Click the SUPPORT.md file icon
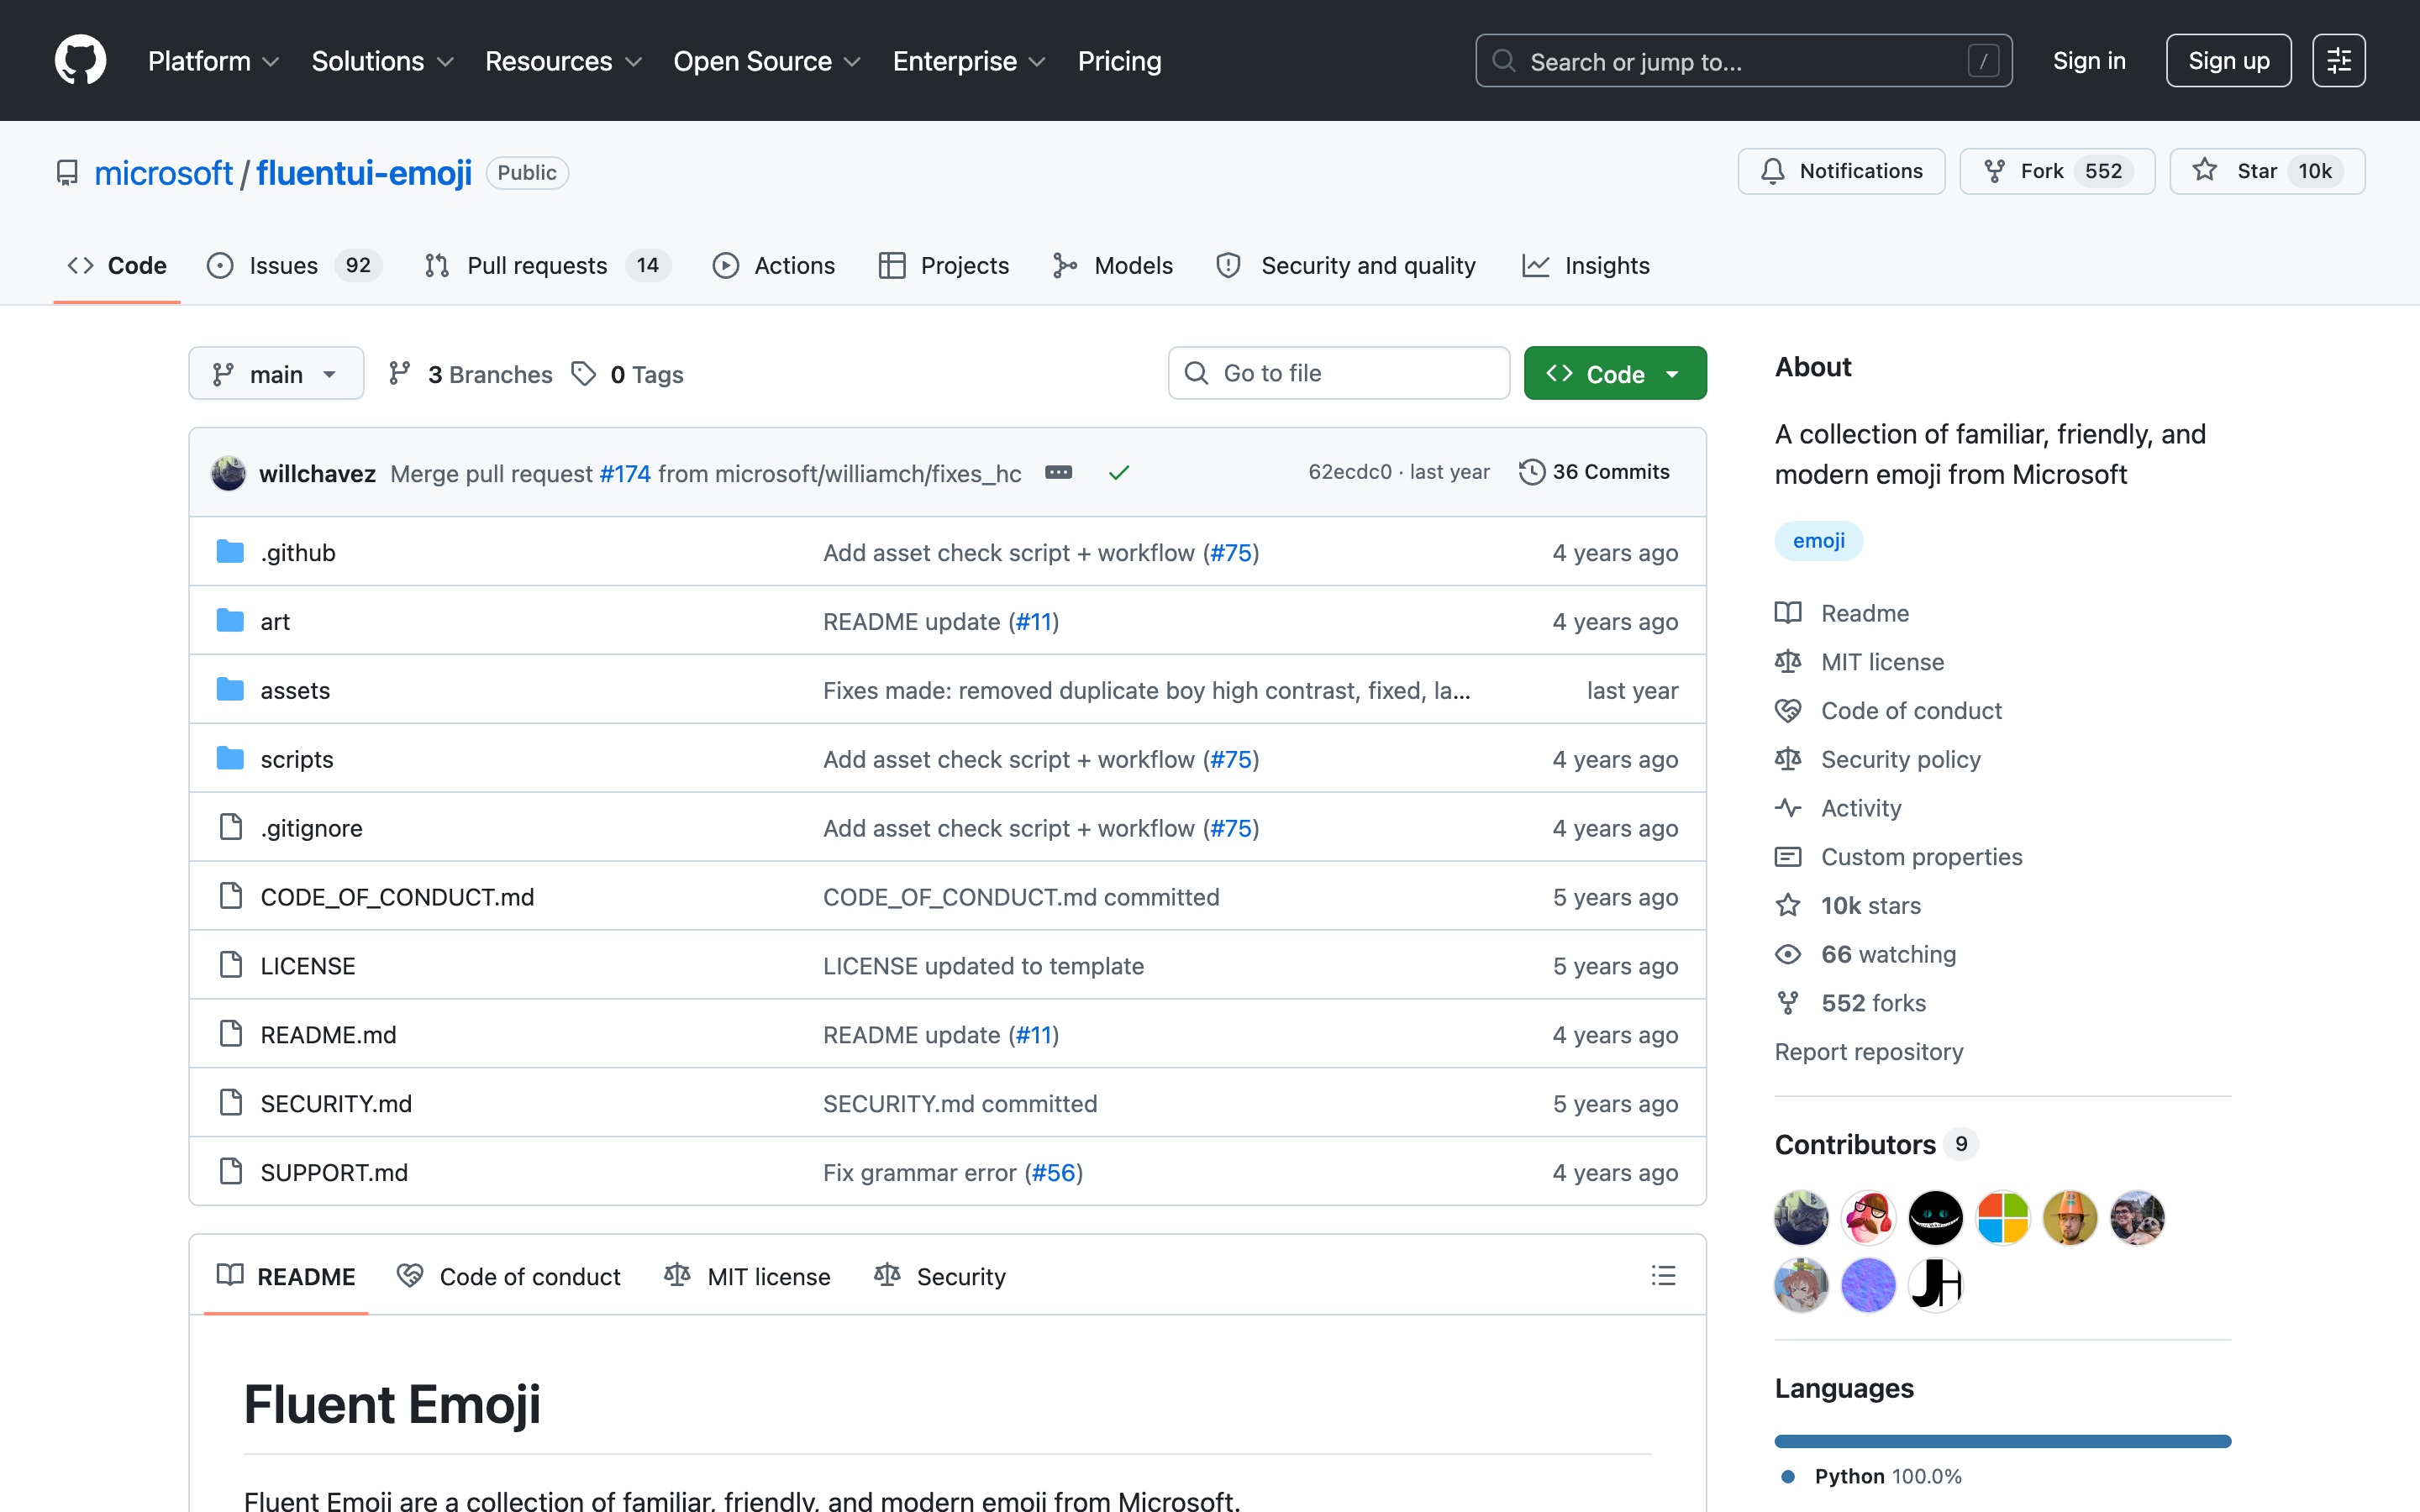This screenshot has width=2420, height=1512. (230, 1172)
